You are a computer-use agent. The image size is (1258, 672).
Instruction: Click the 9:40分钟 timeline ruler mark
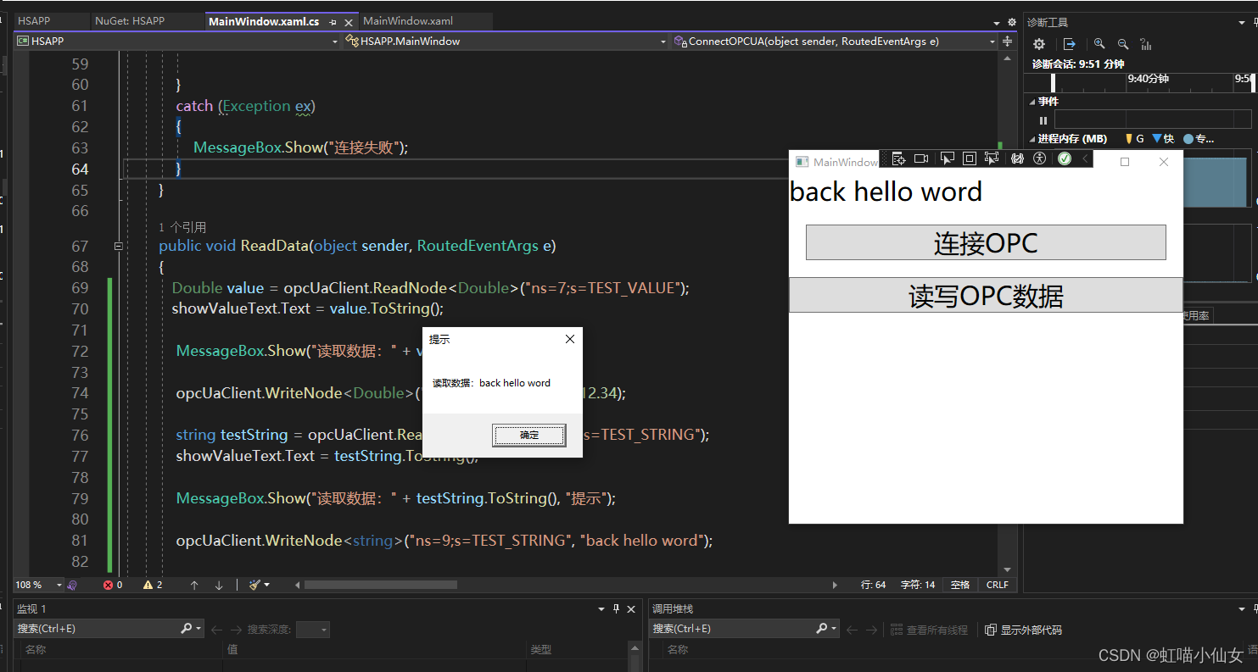(x=1148, y=79)
